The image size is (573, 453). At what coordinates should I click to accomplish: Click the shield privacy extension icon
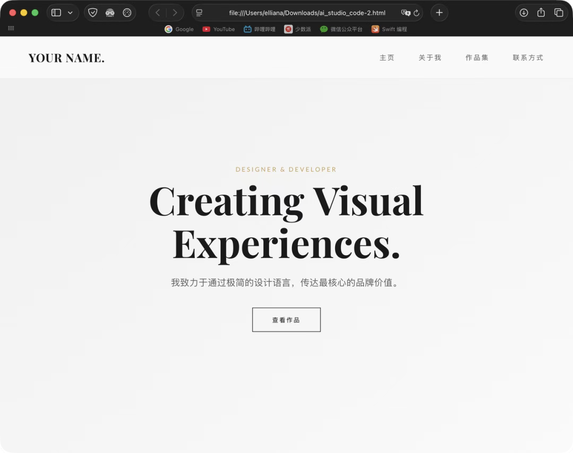point(93,13)
